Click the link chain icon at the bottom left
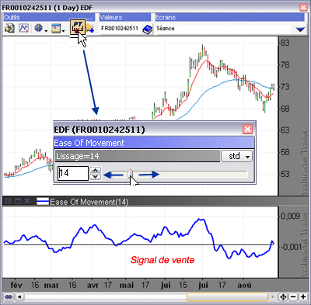This screenshot has width=311, height=305. coord(9,296)
